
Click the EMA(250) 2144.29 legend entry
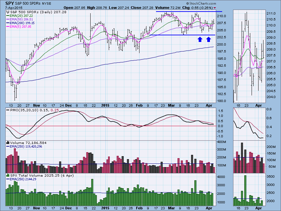pyautogui.click(x=23, y=179)
